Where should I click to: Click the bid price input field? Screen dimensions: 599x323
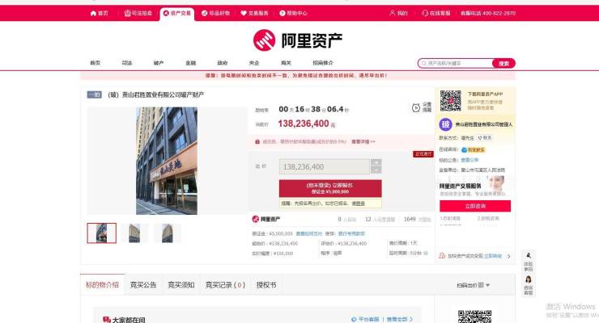[325, 167]
